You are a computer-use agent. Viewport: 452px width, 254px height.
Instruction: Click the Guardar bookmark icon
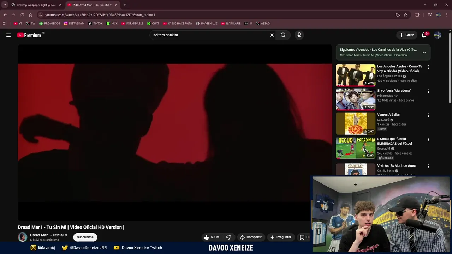[x=302, y=237]
